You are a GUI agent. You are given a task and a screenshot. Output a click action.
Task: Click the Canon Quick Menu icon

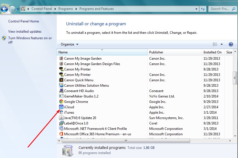(61, 80)
